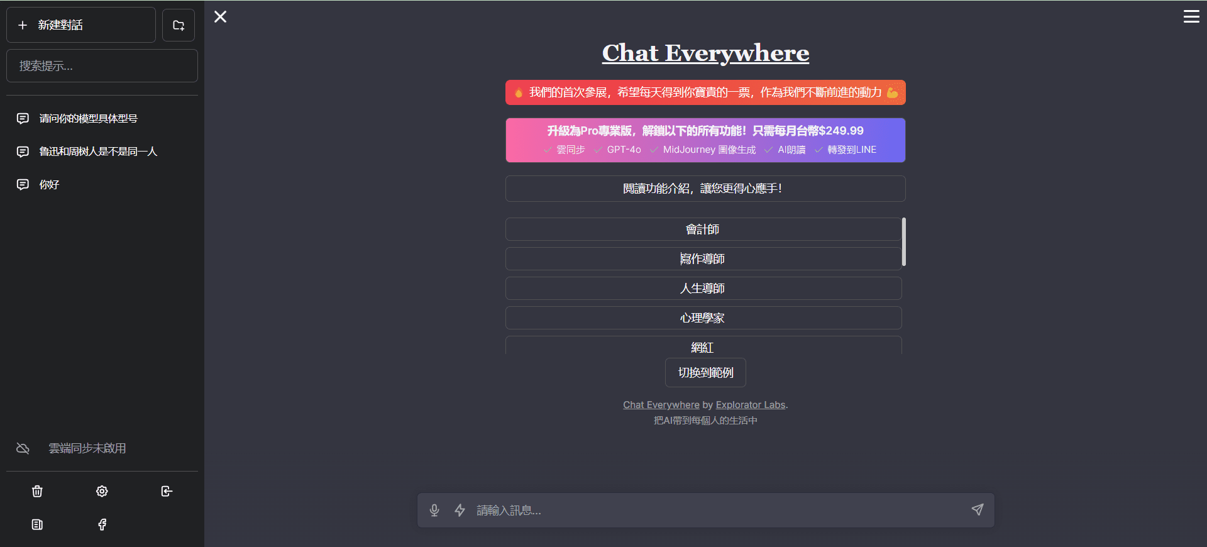
Task: Click the red 首次參展 voting banner
Action: pos(705,92)
